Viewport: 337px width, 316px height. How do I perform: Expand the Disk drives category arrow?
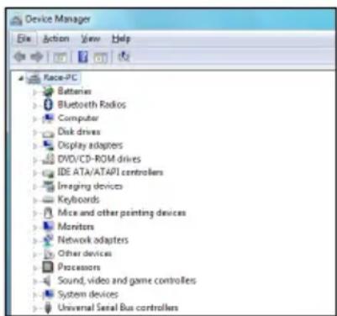click(34, 132)
